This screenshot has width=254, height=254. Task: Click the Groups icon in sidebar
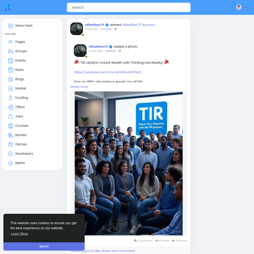pos(11,51)
